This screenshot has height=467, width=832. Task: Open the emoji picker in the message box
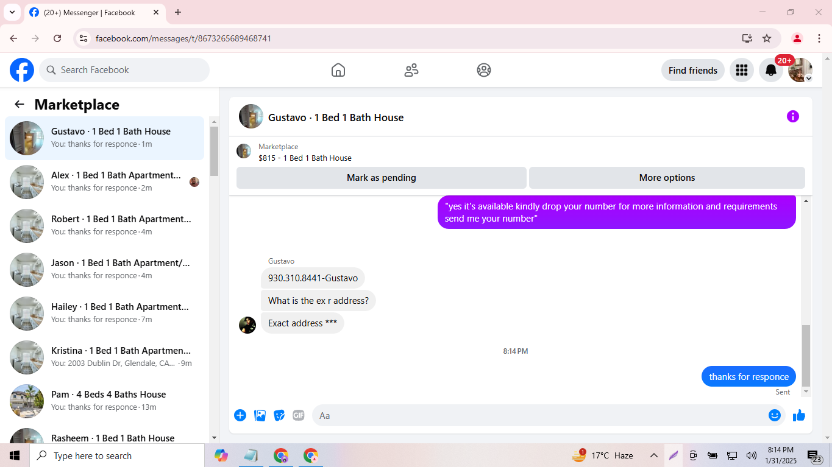[x=775, y=415]
